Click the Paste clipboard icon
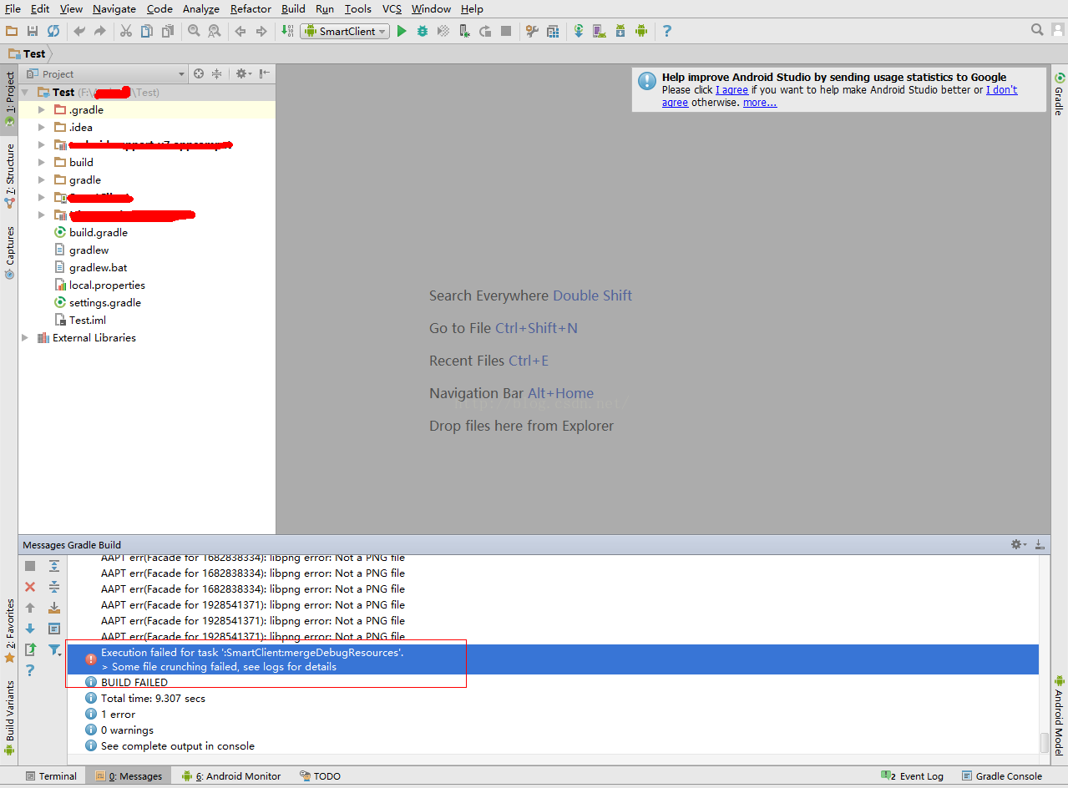This screenshot has width=1068, height=788. pos(168,31)
